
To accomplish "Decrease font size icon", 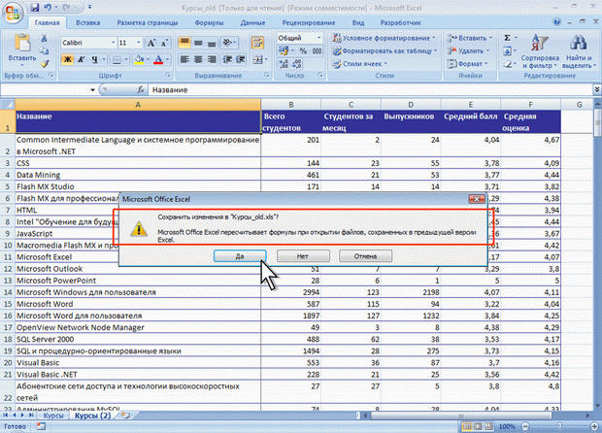I will [x=164, y=43].
